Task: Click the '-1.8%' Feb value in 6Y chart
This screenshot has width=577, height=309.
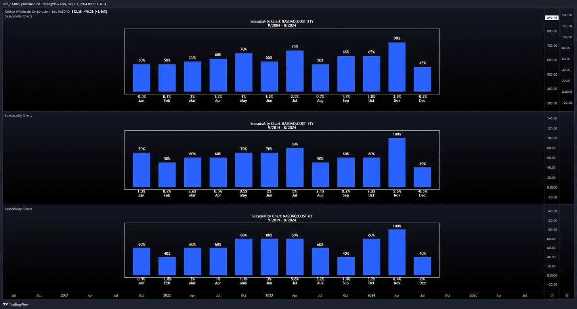Action: (167, 279)
